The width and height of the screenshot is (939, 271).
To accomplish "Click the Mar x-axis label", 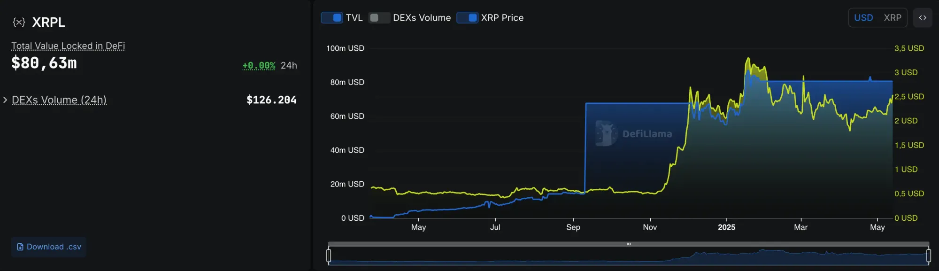I will (800, 227).
